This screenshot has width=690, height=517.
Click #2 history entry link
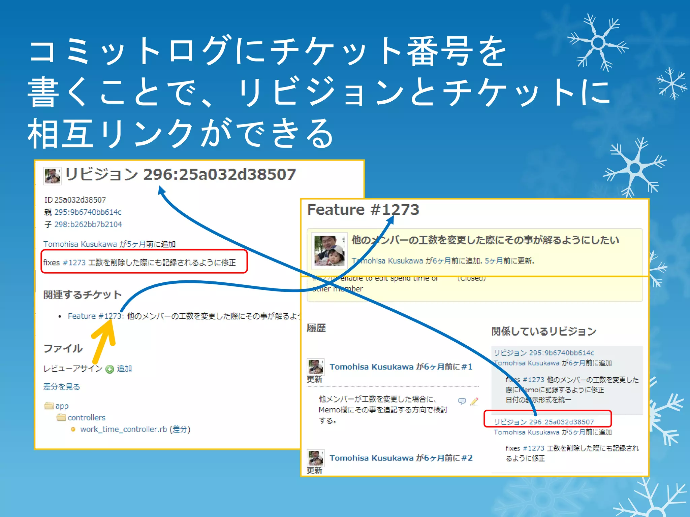point(467,458)
